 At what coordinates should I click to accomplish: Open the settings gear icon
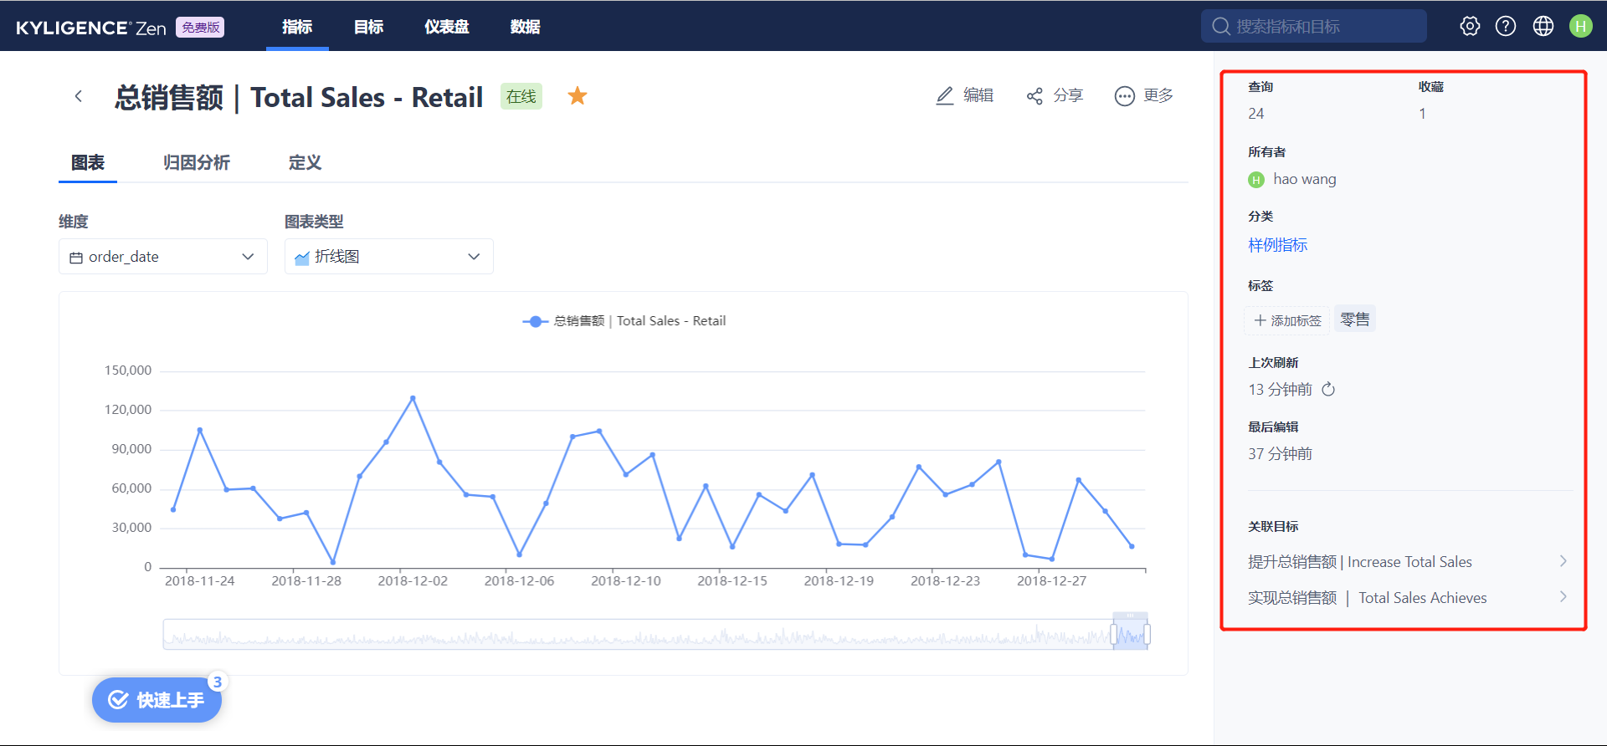[x=1470, y=26]
